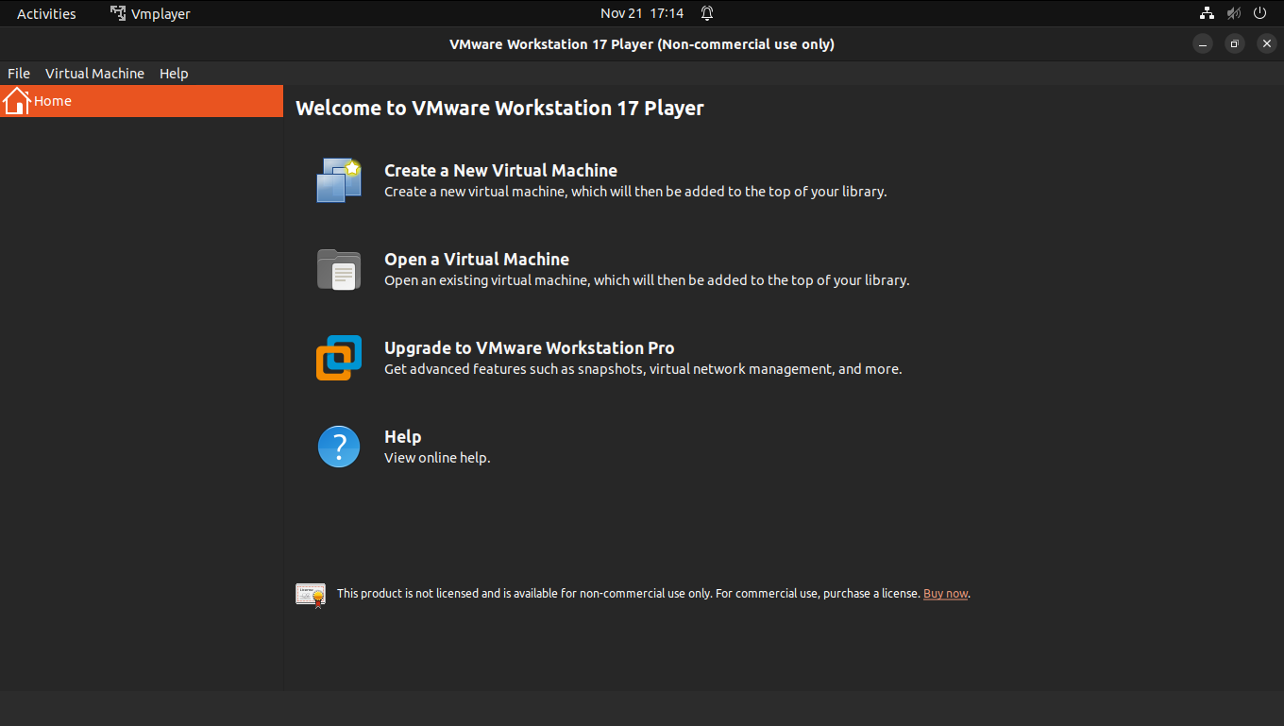The width and height of the screenshot is (1284, 726).
Task: Select the Upgrade to VMware Workstation Pro icon
Action: point(338,357)
